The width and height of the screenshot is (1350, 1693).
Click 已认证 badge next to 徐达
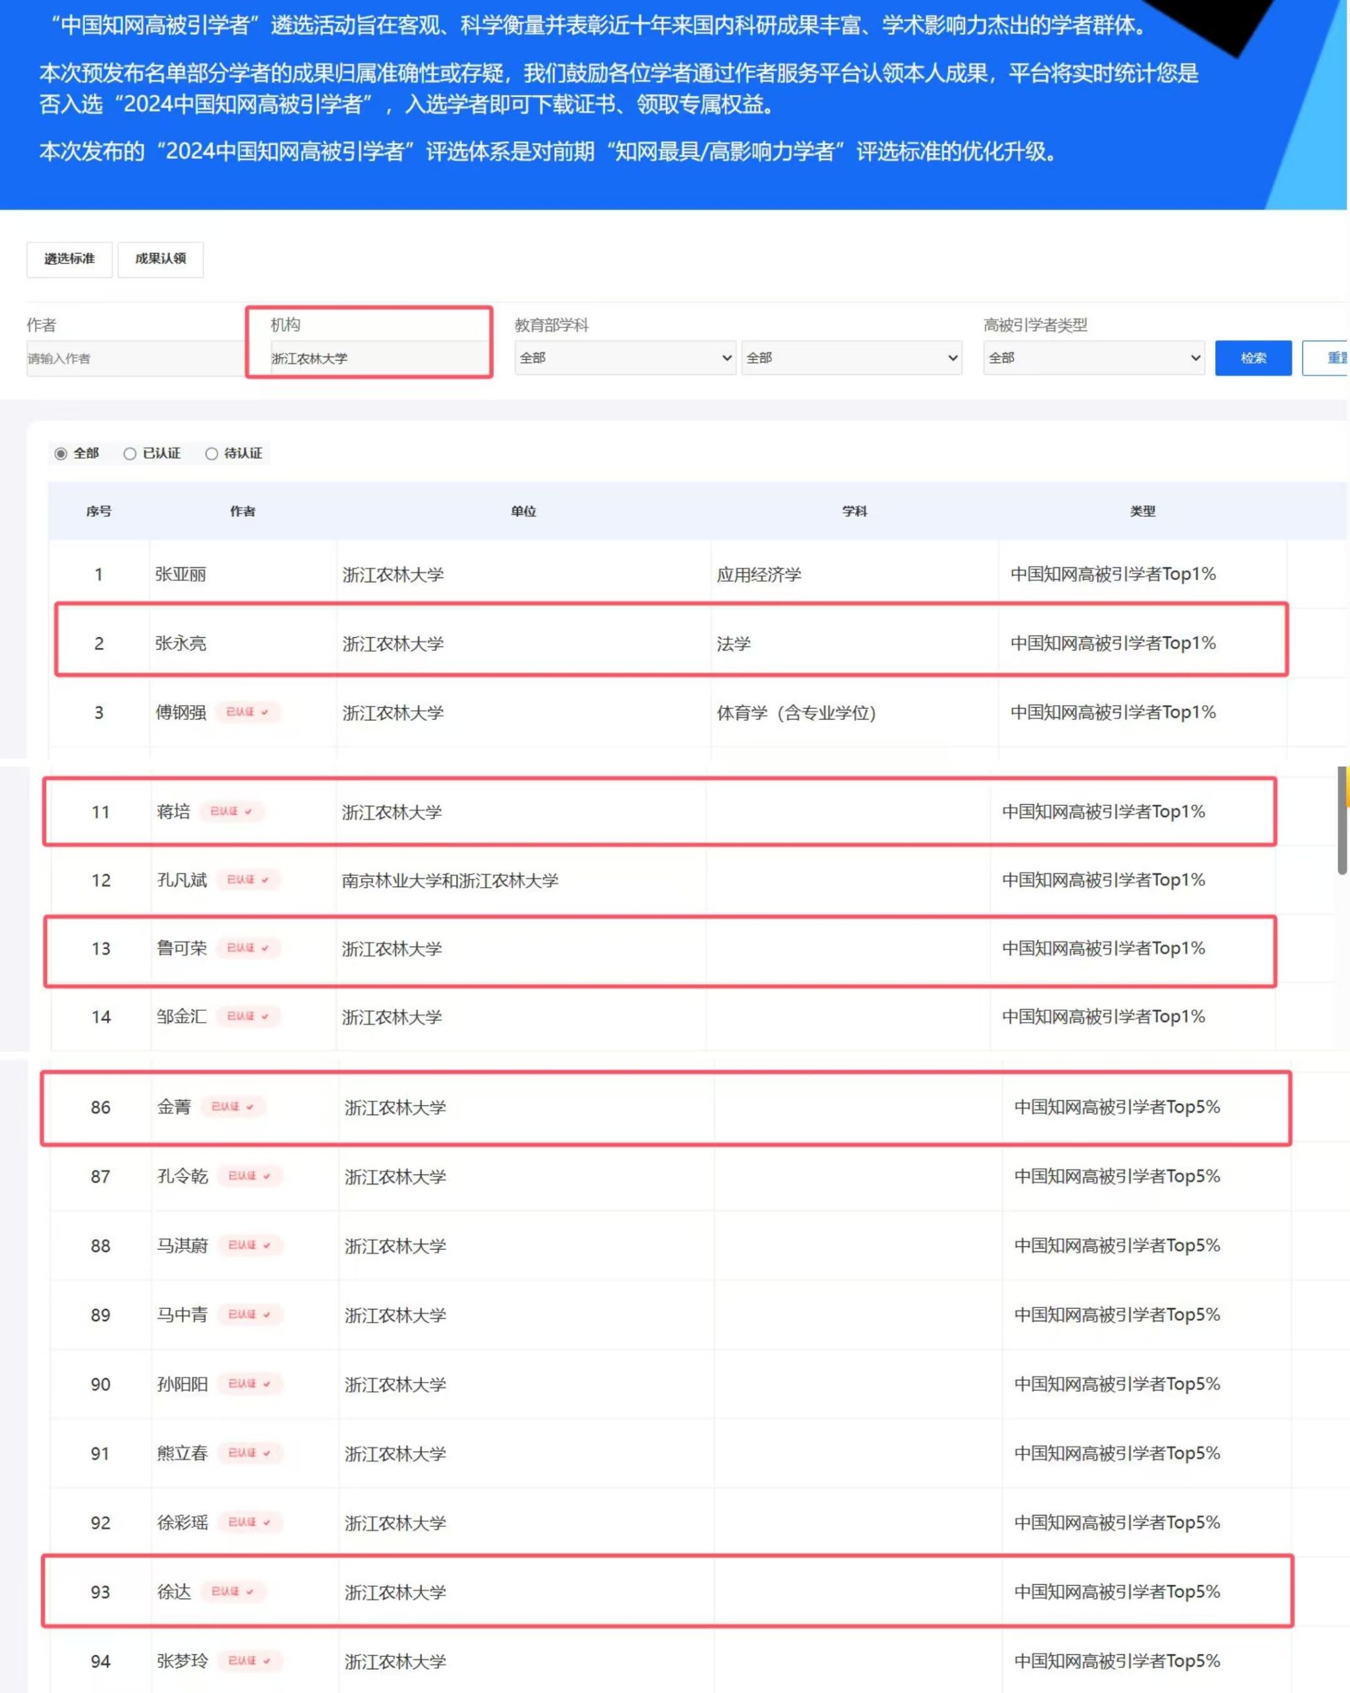coord(233,1591)
